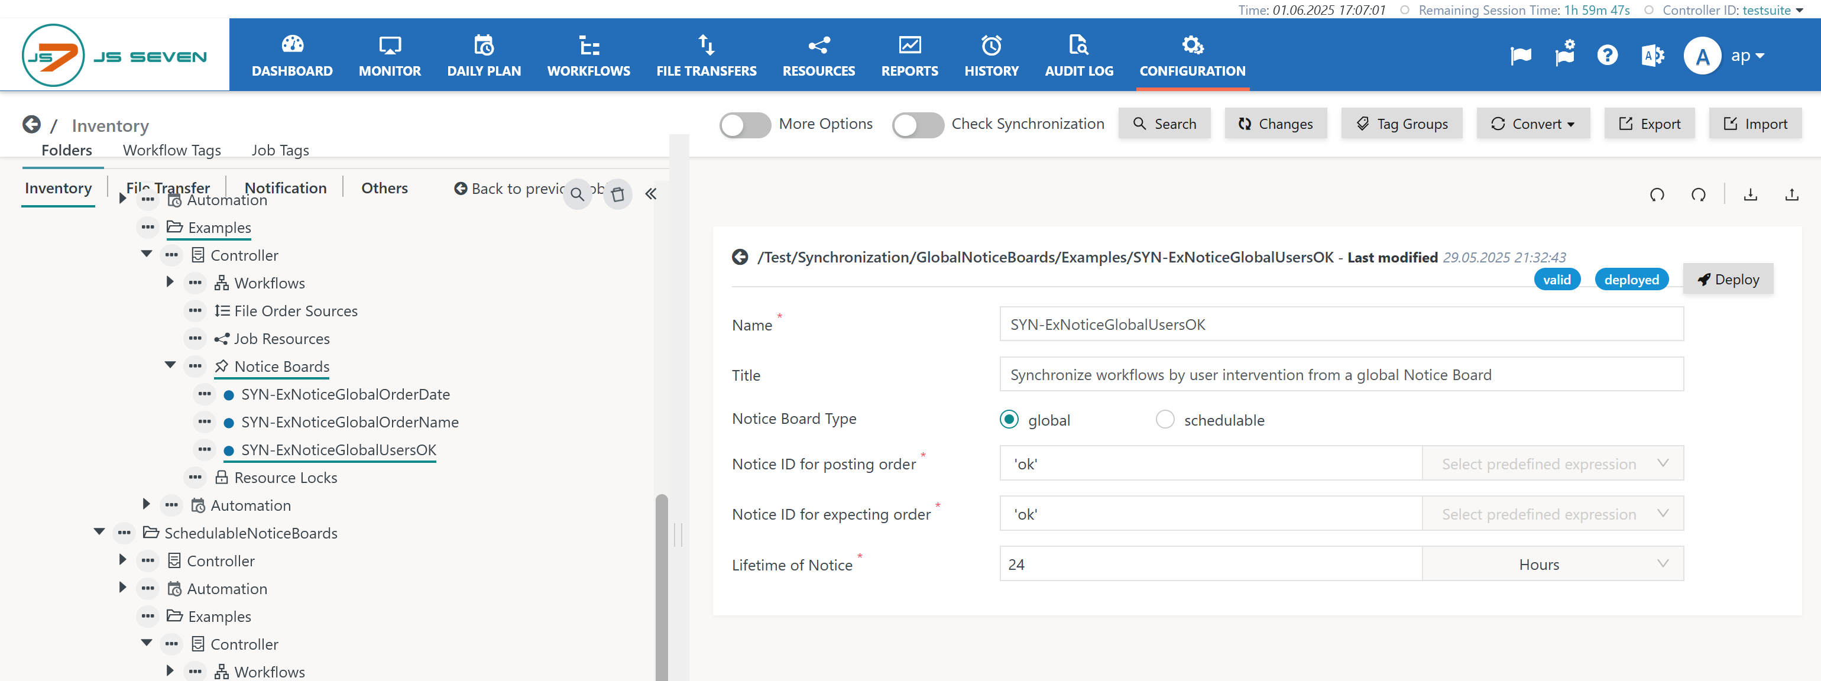Screen dimensions: 1821x681
Task: Click the undo arrow icon
Action: click(1657, 194)
